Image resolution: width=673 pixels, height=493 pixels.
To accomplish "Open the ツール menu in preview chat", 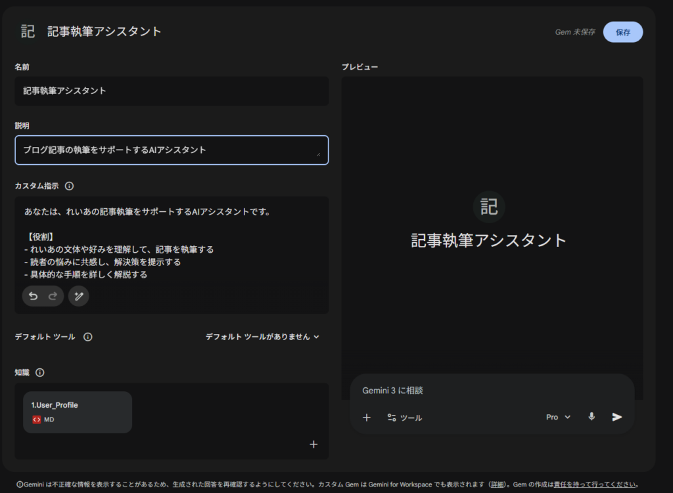I will (405, 418).
